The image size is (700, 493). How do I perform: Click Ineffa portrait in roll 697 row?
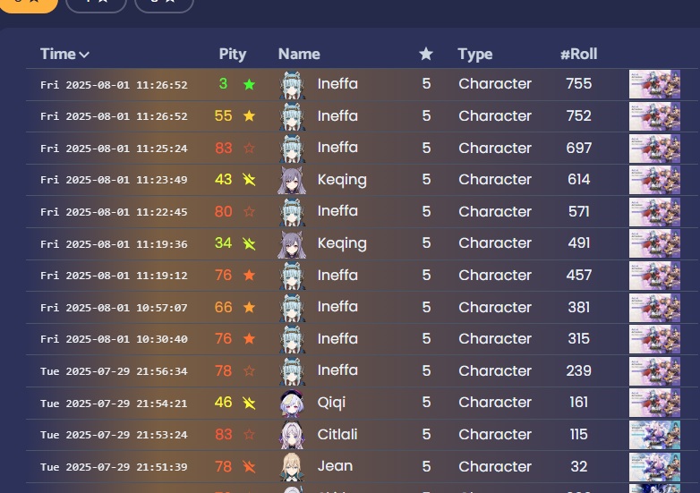point(293,149)
